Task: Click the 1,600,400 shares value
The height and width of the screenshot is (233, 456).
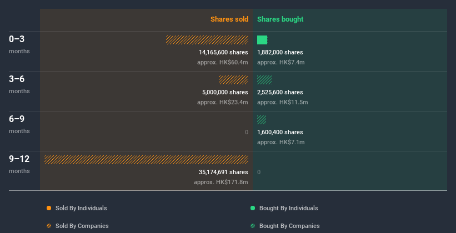Action: [x=280, y=132]
